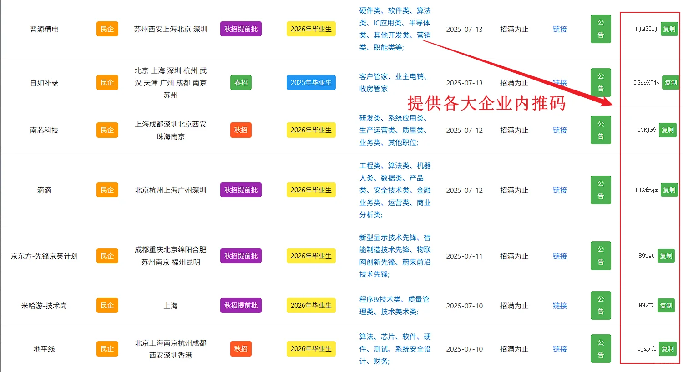Screen dimensions: 683x372
Task: Click the 民企 tag in the 米哈游-技术岗 row
Action: (107, 306)
